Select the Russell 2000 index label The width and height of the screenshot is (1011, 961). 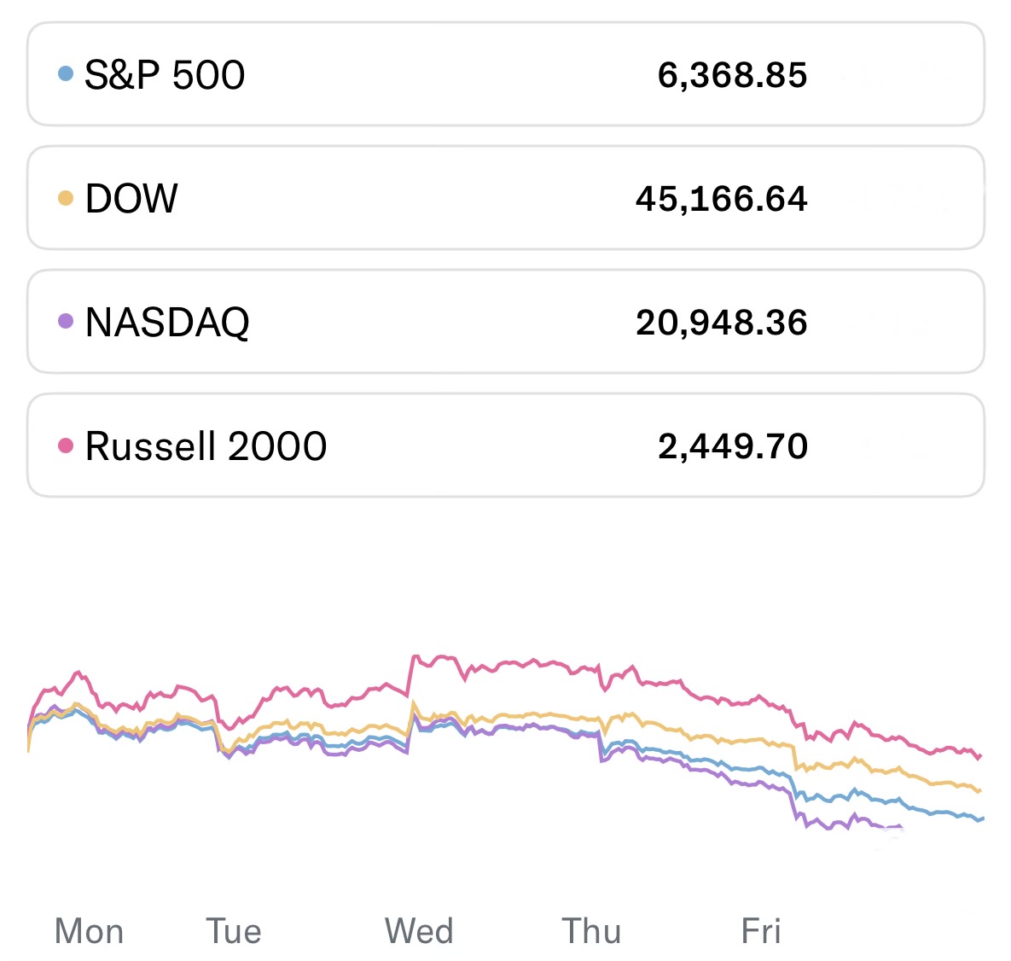(206, 446)
